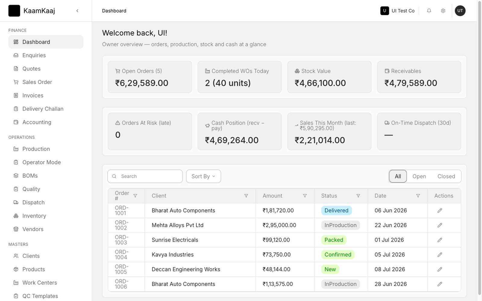Filter the Date column
The width and height of the screenshot is (482, 301).
tap(418, 196)
